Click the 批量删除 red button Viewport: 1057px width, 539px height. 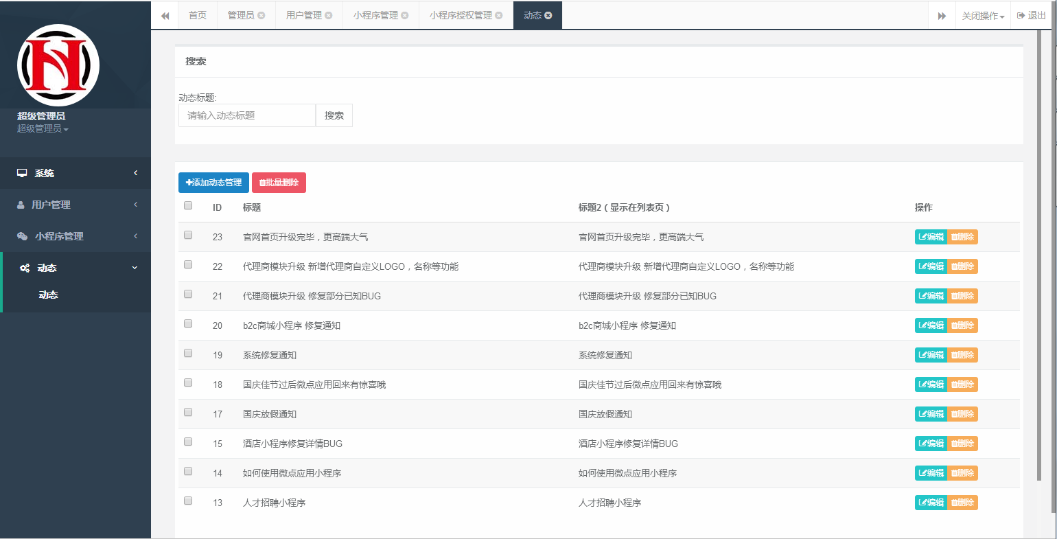point(279,183)
